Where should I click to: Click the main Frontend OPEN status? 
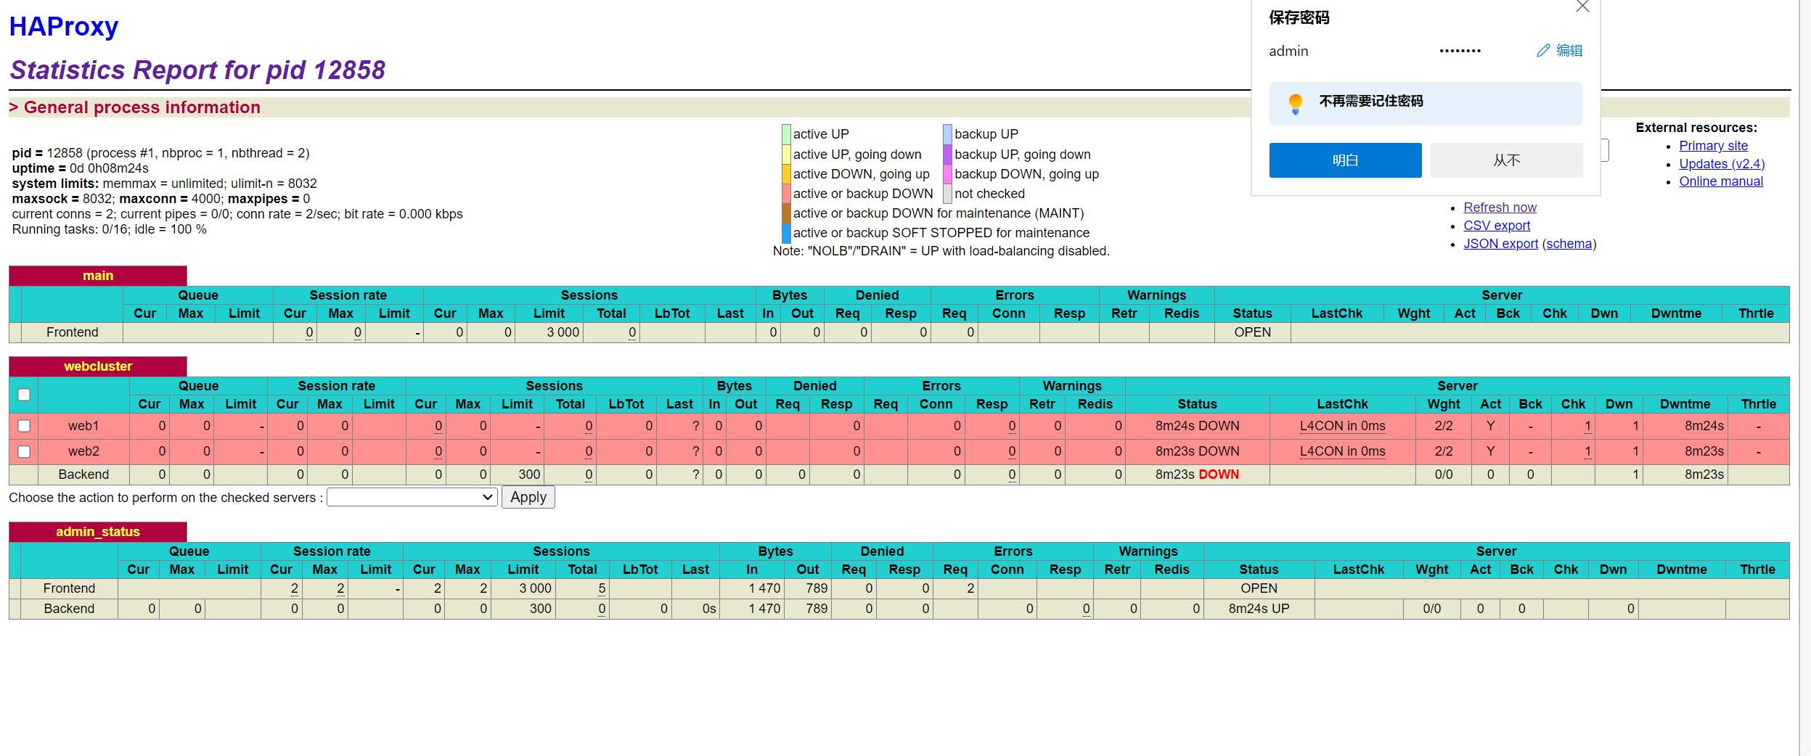click(x=1253, y=332)
